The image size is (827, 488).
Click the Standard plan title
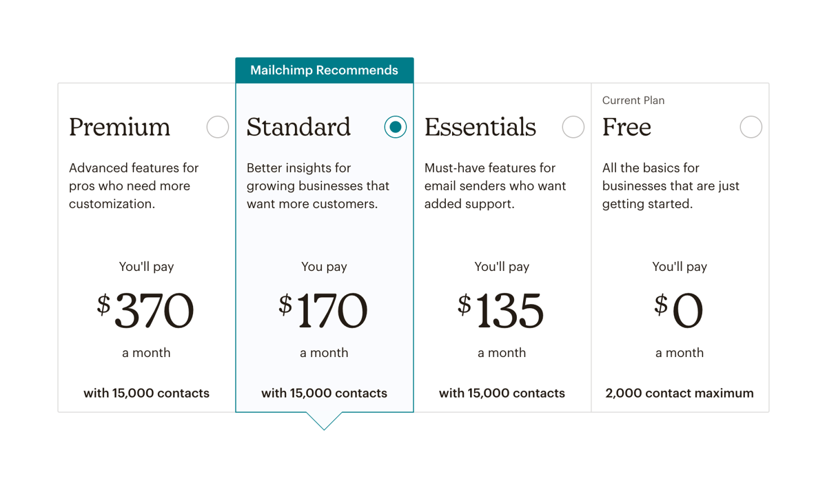(299, 128)
